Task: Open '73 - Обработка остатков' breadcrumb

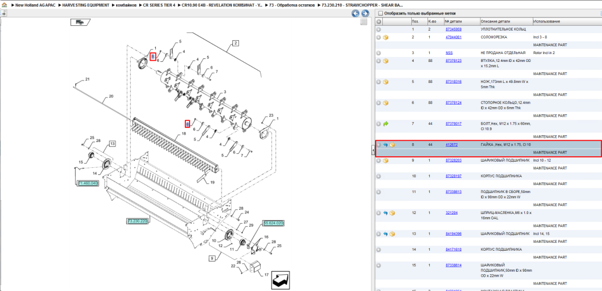Action: [x=293, y=5]
